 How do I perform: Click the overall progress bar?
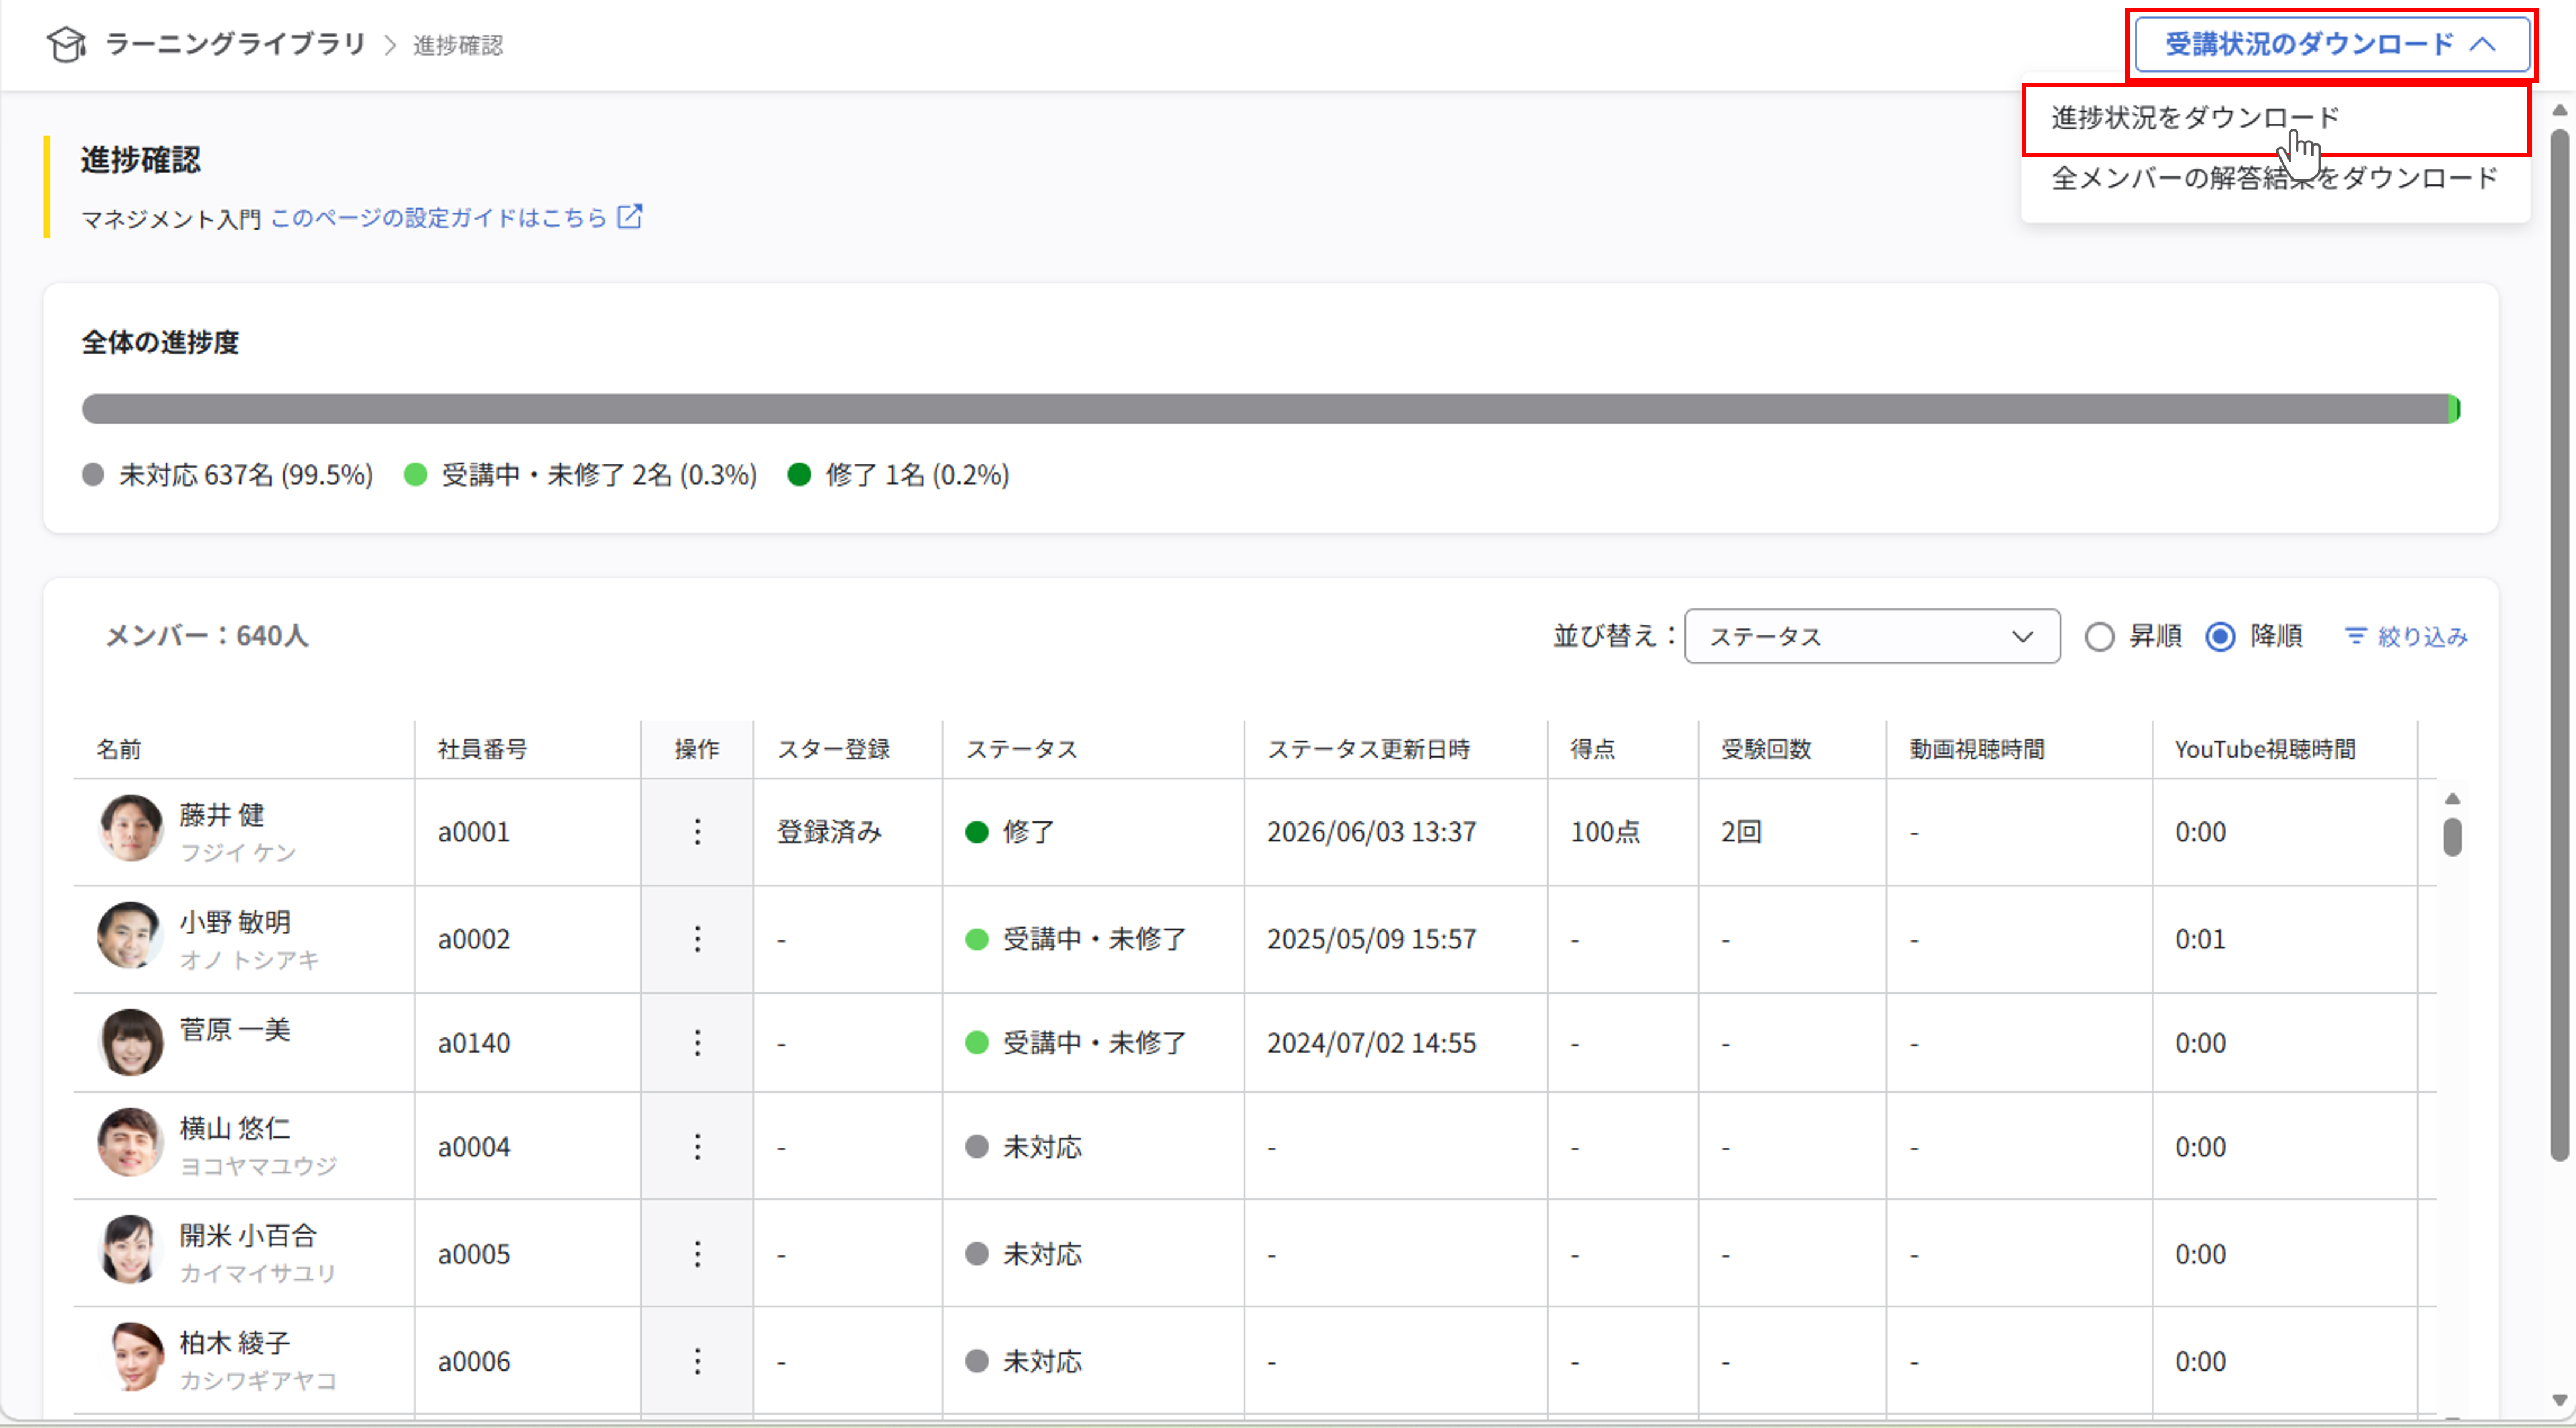(x=1271, y=408)
